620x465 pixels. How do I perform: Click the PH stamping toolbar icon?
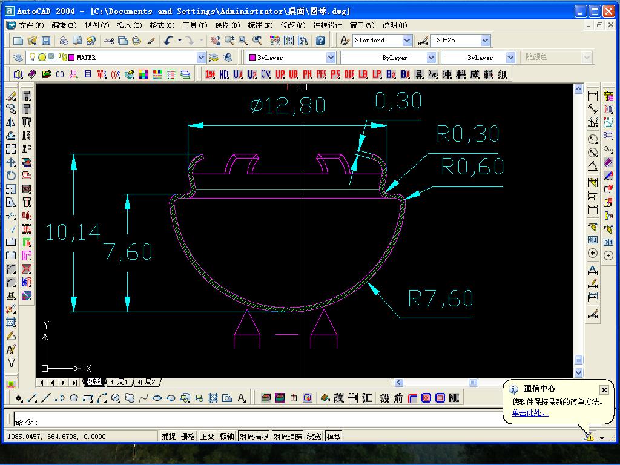307,74
